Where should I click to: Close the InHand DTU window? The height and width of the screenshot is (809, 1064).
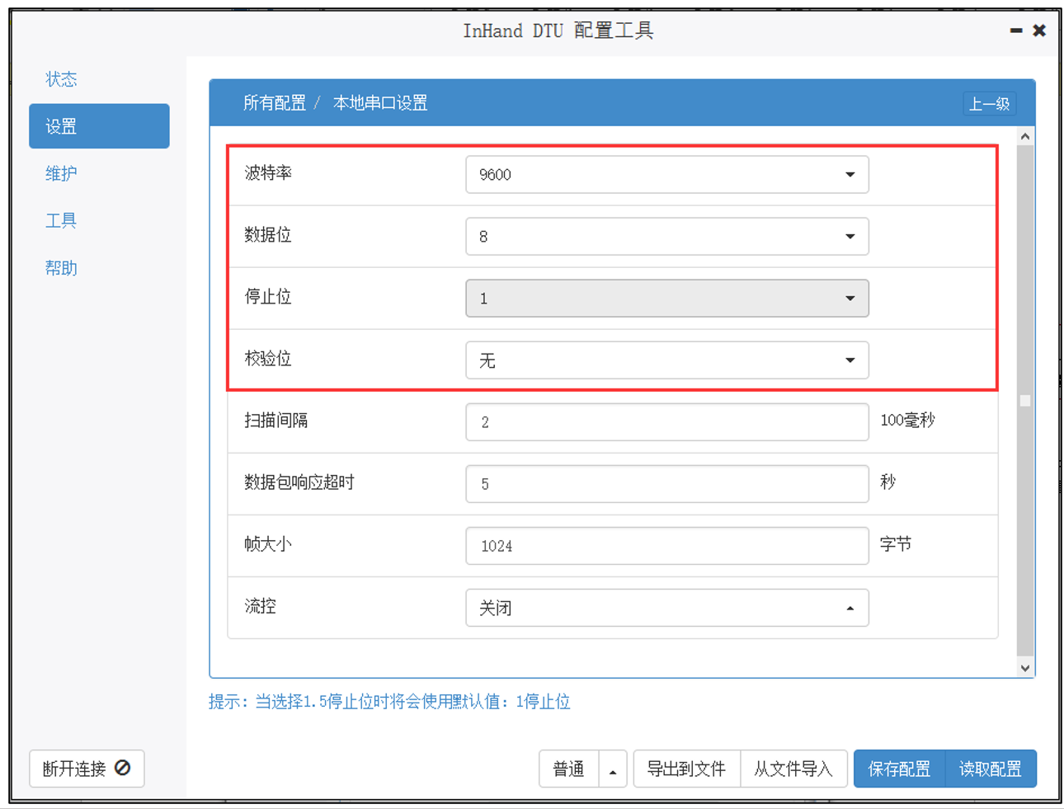1039,31
